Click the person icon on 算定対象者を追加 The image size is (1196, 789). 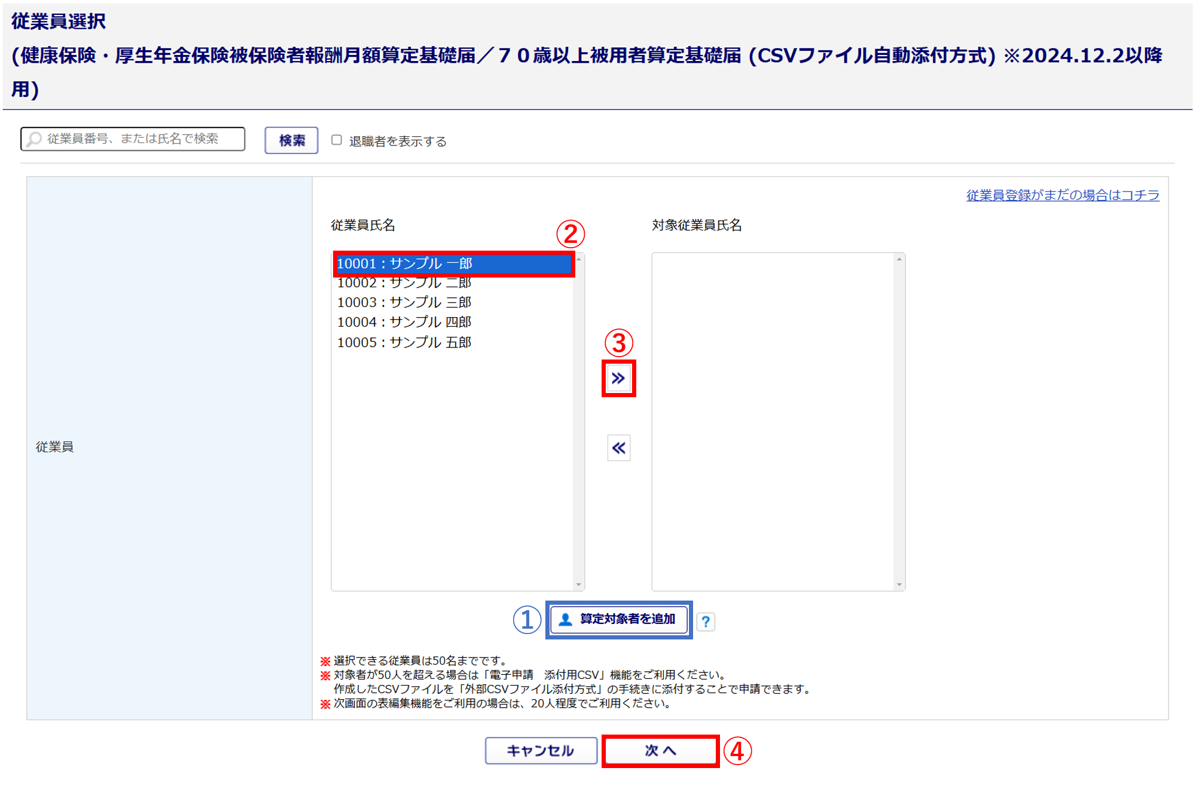point(565,619)
